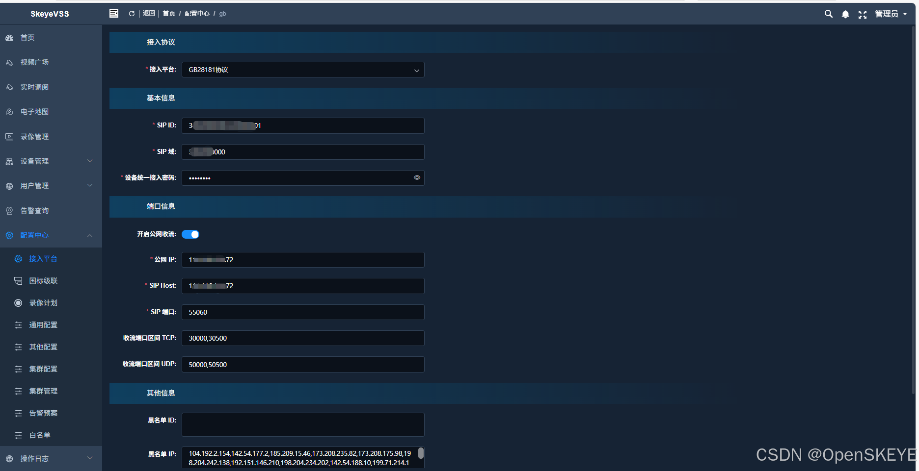Click the 集群配置 sliders icon
The image size is (919, 471).
[x=18, y=369]
